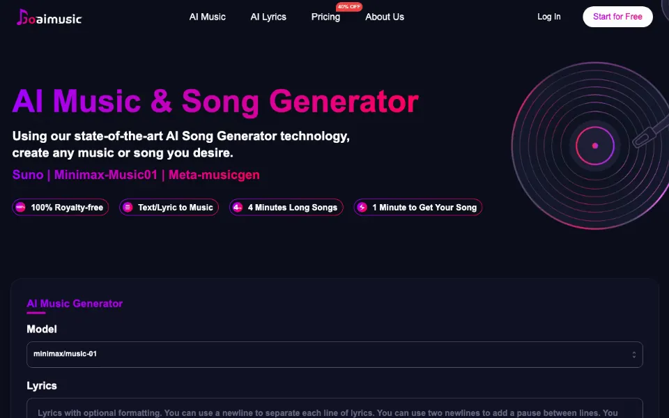Click the vinyl record graphic center

(594, 146)
